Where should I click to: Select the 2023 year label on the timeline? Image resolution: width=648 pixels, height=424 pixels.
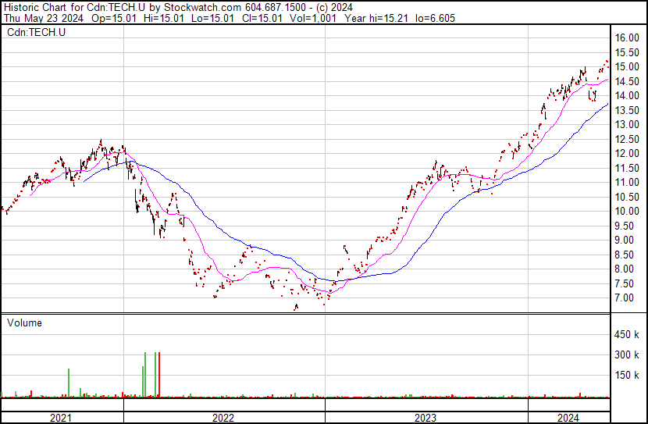425,418
